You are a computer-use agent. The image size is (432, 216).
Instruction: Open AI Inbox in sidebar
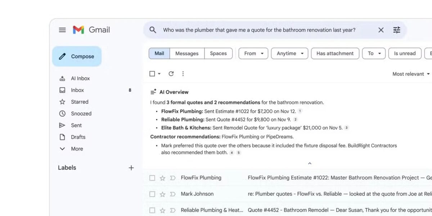coord(80,78)
